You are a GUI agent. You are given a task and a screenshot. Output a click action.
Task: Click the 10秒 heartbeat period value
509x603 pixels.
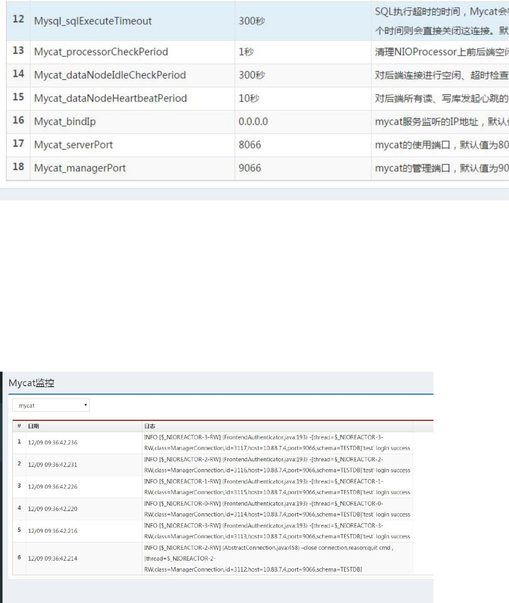click(x=249, y=98)
